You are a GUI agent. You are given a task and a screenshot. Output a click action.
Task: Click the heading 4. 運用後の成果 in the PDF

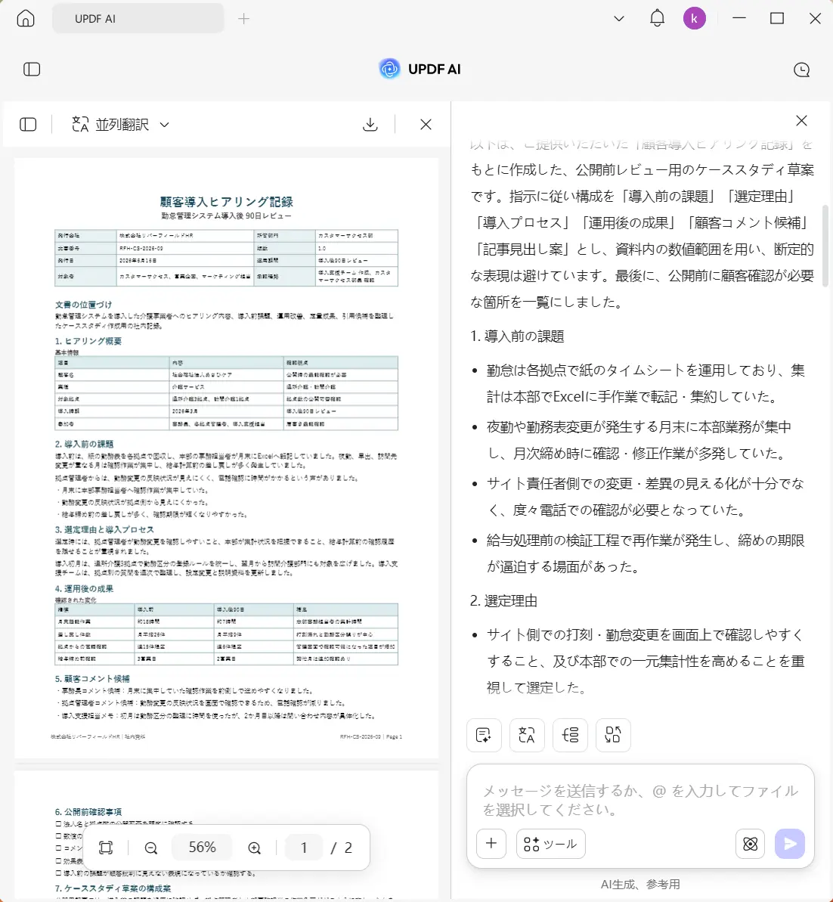click(85, 588)
